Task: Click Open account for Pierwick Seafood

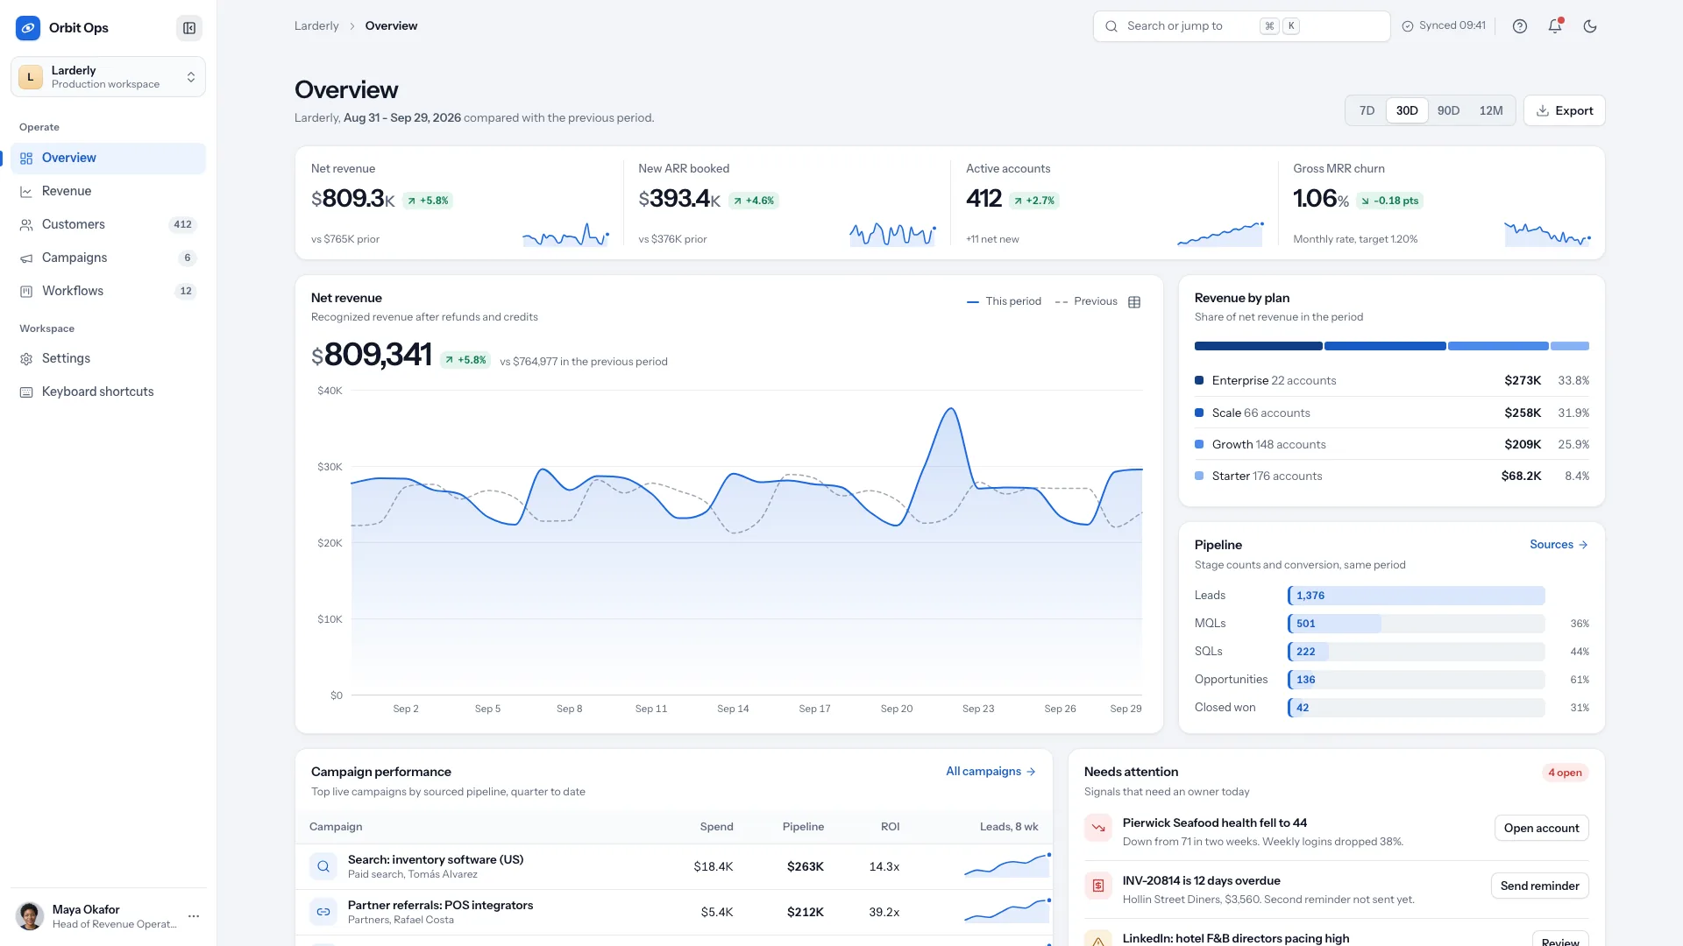Action: coord(1541,829)
